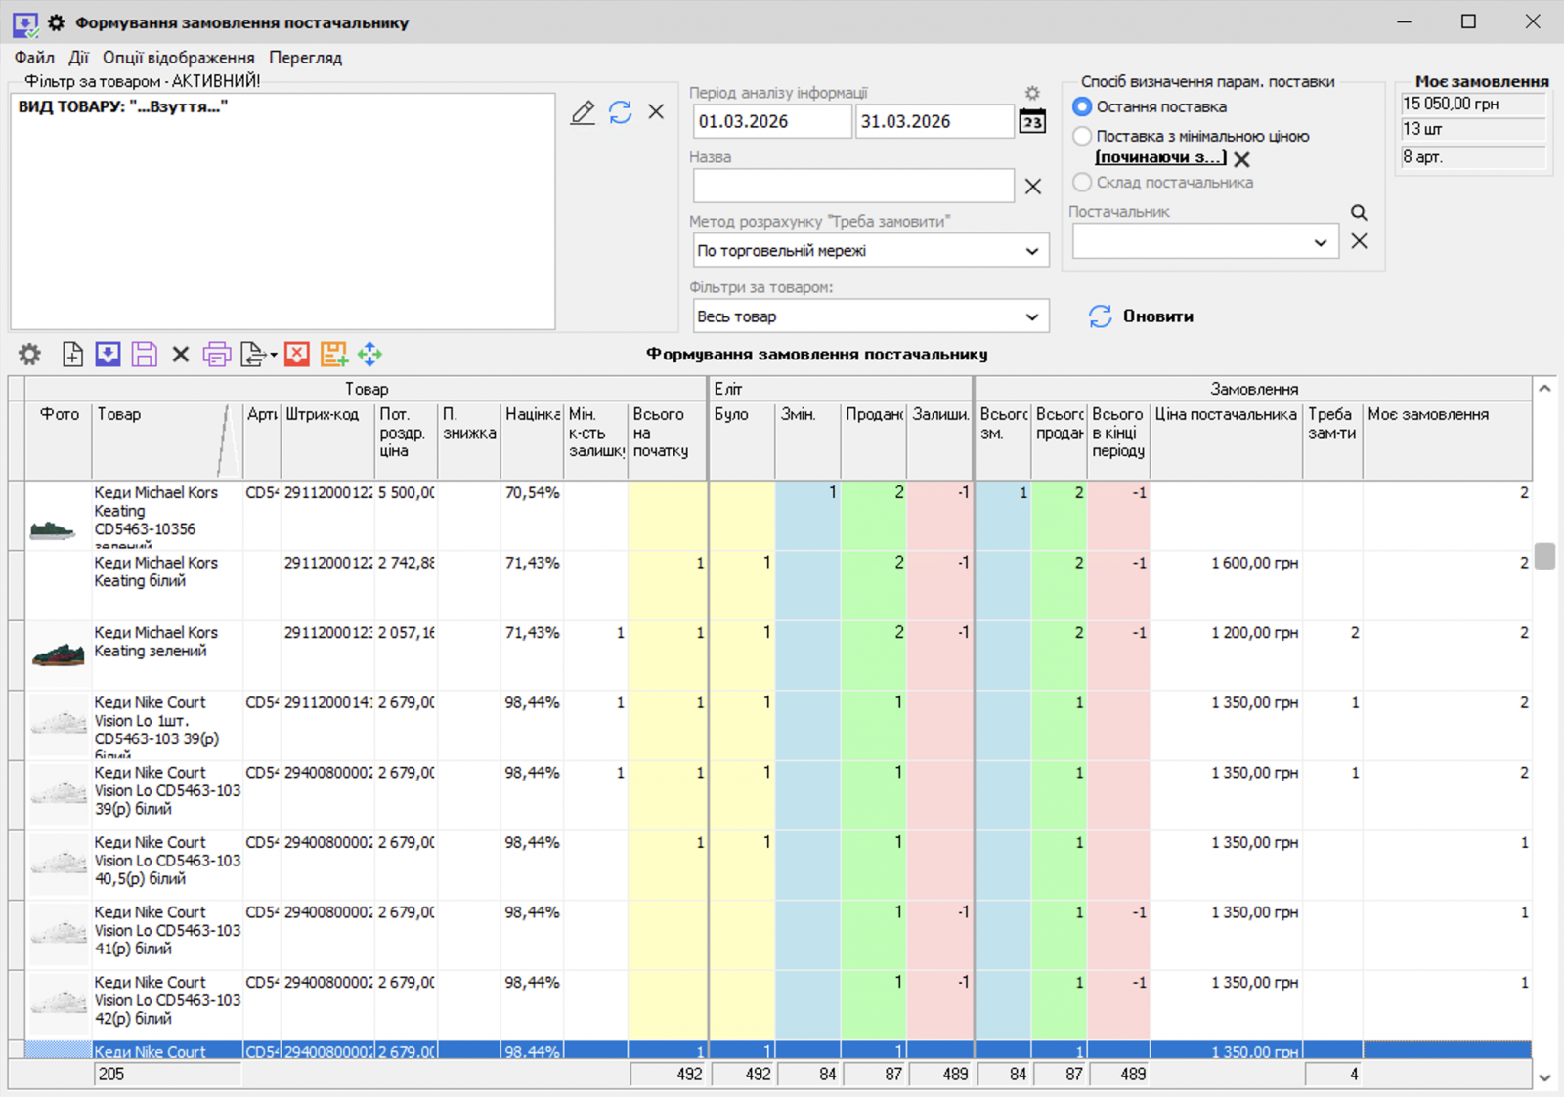This screenshot has width=1564, height=1097.
Task: Open the Файл menu
Action: click(34, 58)
